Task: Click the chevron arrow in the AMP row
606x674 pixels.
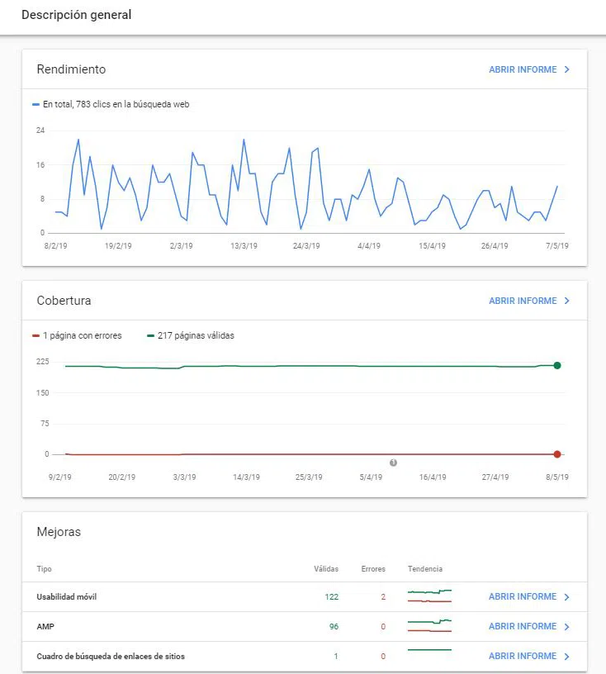Action: [x=567, y=626]
